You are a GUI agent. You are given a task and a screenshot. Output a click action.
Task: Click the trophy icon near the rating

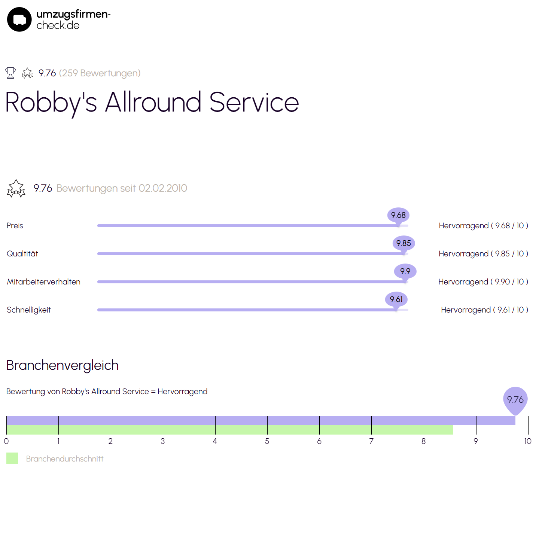point(10,73)
